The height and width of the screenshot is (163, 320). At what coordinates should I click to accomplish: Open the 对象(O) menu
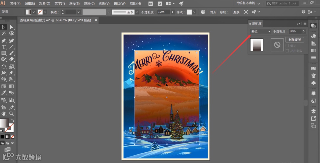tap(45, 4)
